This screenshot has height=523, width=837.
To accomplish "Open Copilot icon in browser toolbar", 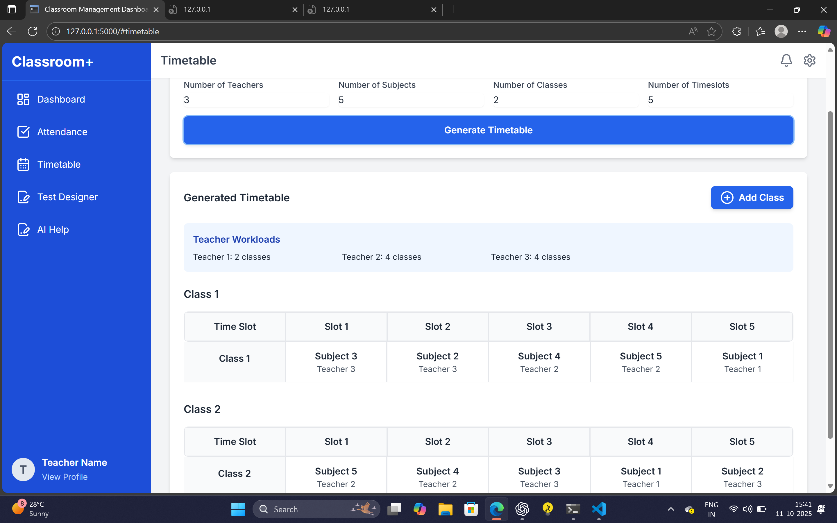I will (x=824, y=31).
